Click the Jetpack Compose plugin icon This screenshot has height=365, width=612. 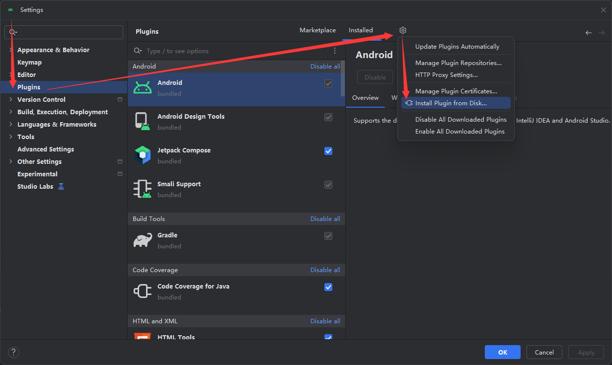[x=143, y=155]
